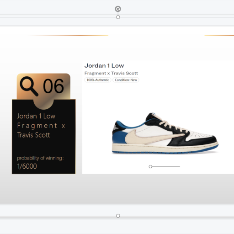
Task: Select the top-middle sizing handle circle
Action: pos(118,17)
